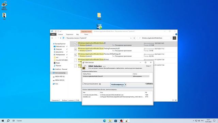
Task: Open the notification center icon
Action: coord(214,121)
